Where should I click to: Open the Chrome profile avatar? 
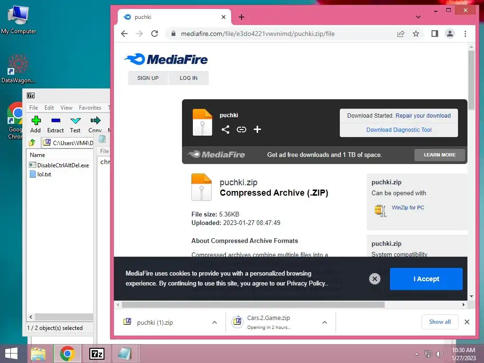pyautogui.click(x=450, y=34)
